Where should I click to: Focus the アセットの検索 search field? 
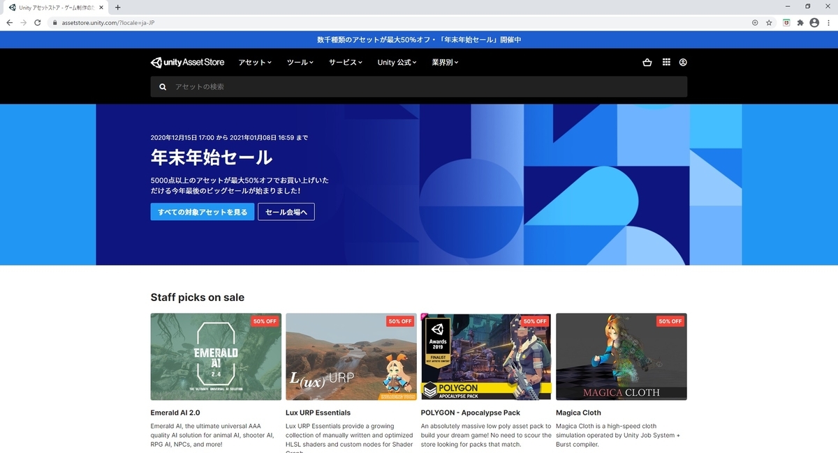point(419,87)
